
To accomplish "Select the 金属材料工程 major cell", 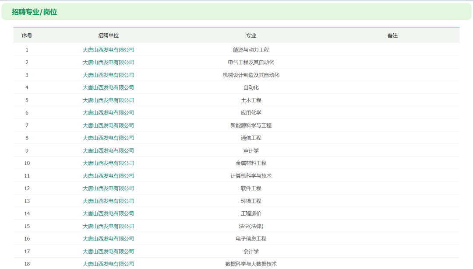I will [x=251, y=163].
